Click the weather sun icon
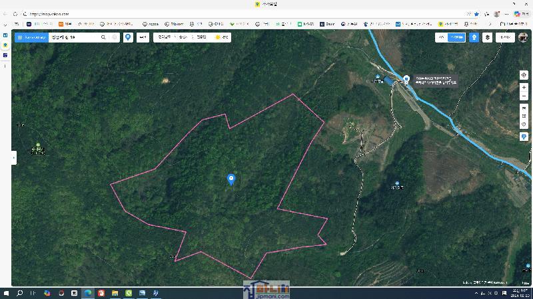533x299 pixels. tap(218, 37)
